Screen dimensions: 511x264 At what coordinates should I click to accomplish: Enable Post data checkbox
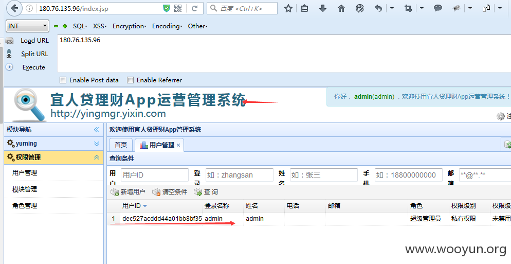tap(63, 80)
